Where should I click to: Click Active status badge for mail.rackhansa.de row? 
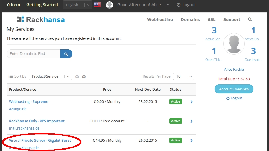pyautogui.click(x=176, y=121)
